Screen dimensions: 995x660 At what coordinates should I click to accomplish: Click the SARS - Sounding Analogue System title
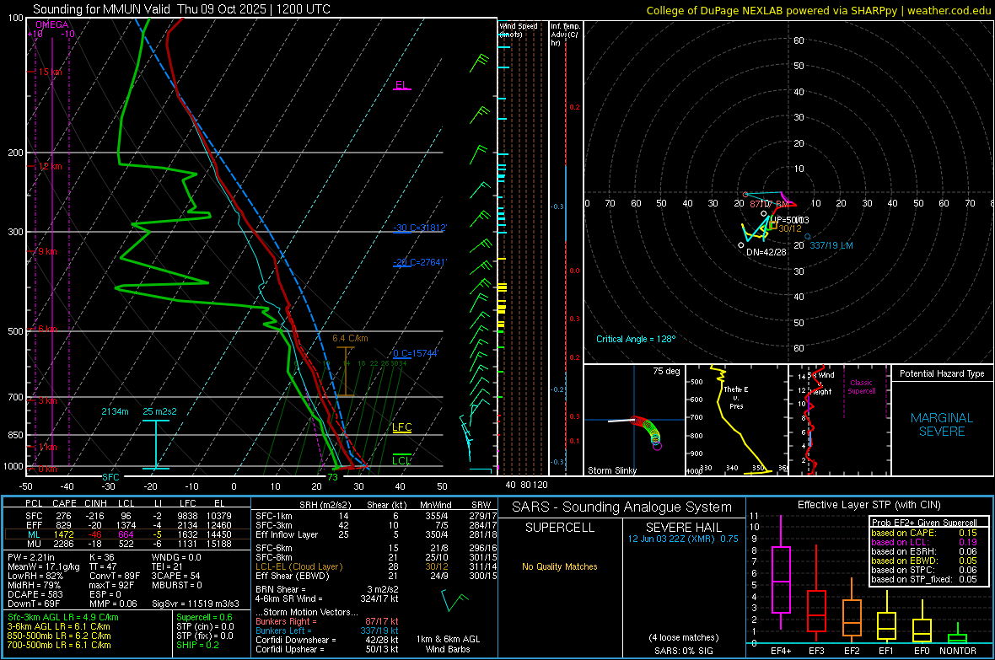(622, 507)
